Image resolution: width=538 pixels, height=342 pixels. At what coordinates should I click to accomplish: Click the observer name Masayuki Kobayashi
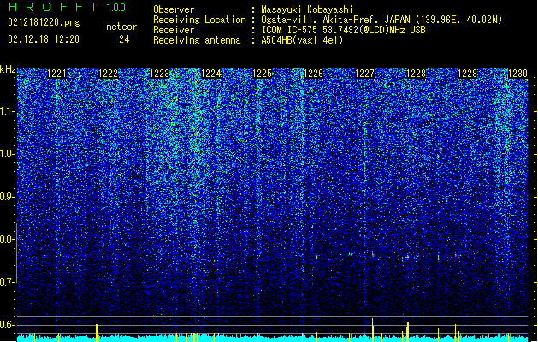click(x=307, y=9)
